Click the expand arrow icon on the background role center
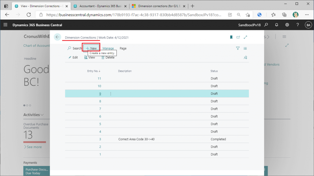Screen dimensions: 314x176 pyautogui.click(x=287, y=45)
